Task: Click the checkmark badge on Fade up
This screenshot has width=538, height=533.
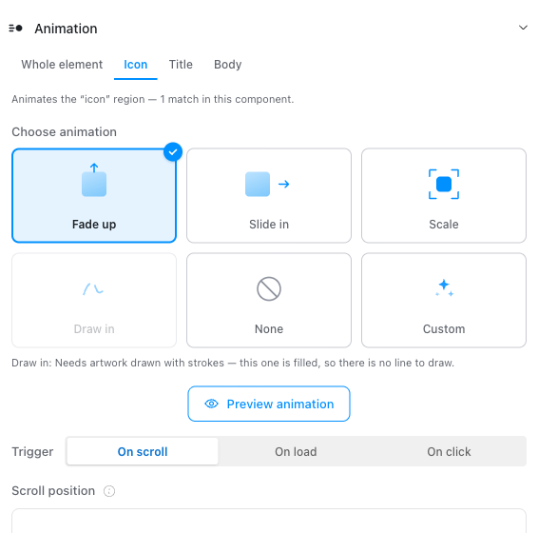Action: [x=173, y=151]
